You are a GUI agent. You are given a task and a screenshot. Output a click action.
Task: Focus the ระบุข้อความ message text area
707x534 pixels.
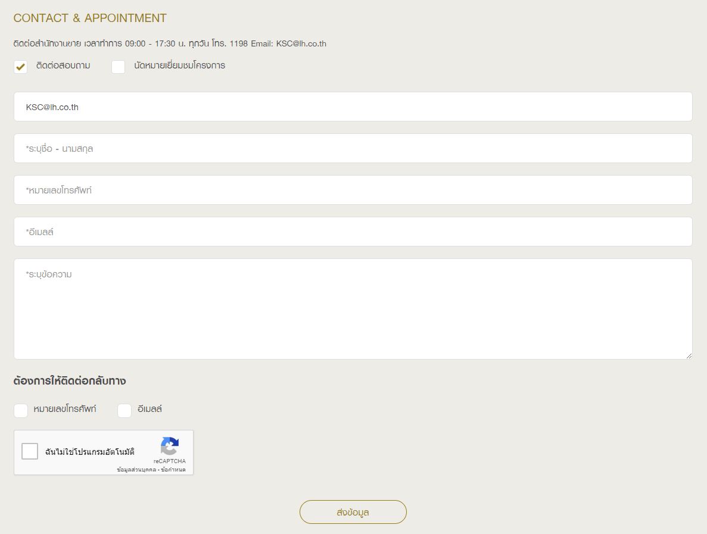coord(353,308)
